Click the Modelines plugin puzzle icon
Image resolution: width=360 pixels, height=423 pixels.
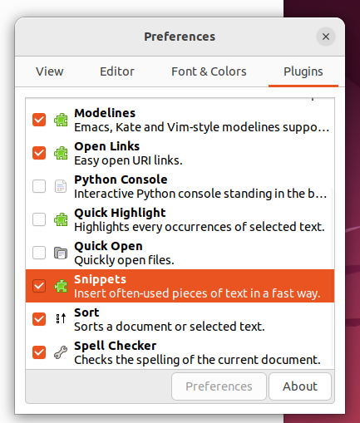(61, 120)
